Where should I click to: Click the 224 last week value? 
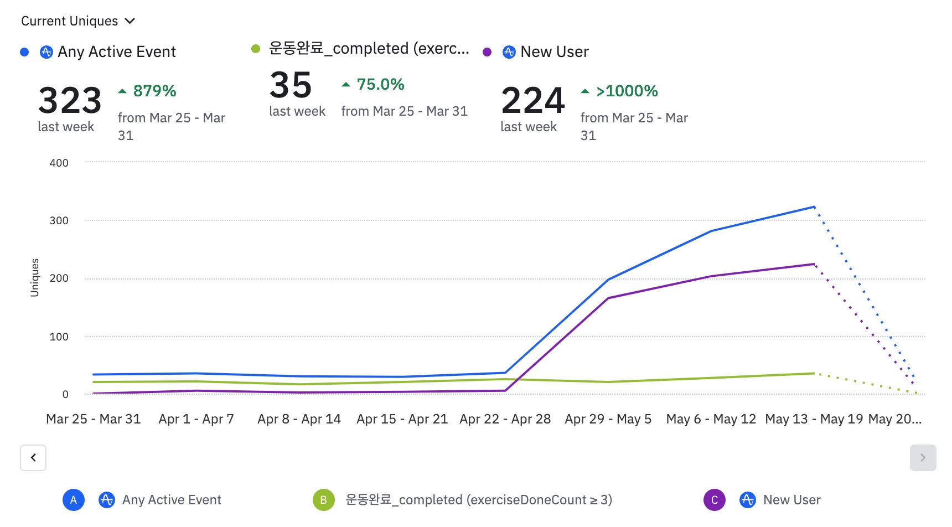(533, 101)
